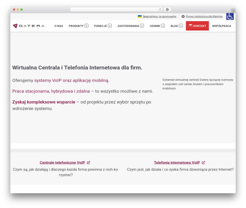The width and height of the screenshot is (246, 208).
Task: Expand the Produkty dropdown arrow
Action: point(87,26)
